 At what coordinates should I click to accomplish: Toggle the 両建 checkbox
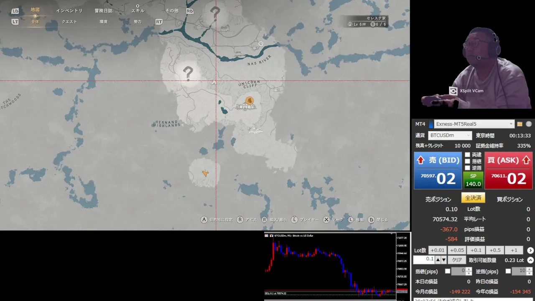pyautogui.click(x=467, y=155)
